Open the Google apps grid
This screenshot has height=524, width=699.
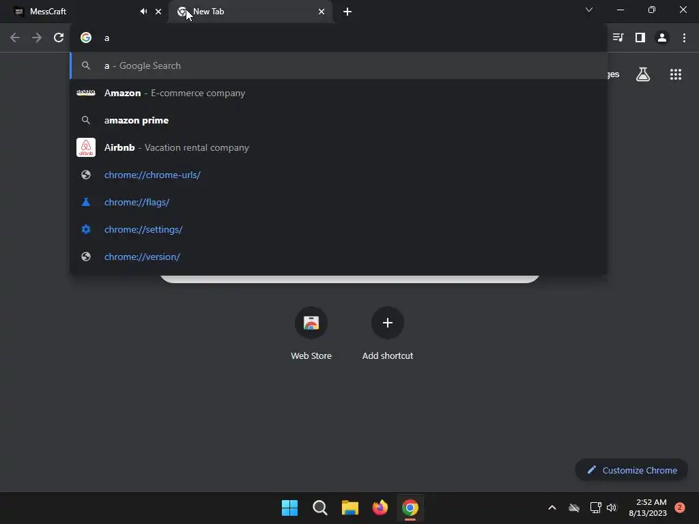[676, 74]
